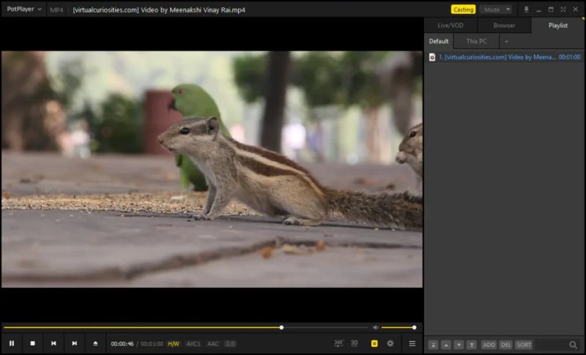Click the playlist item file icon
This screenshot has height=355, width=586.
(432, 57)
